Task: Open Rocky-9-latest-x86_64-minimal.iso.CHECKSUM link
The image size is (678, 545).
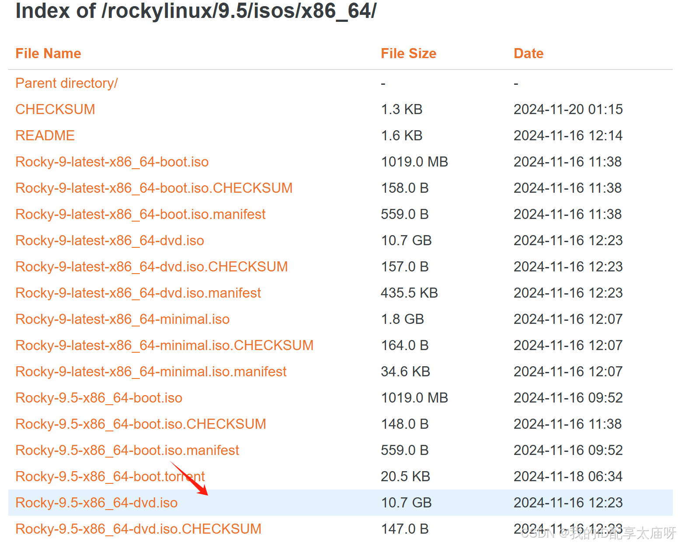Action: 164,345
